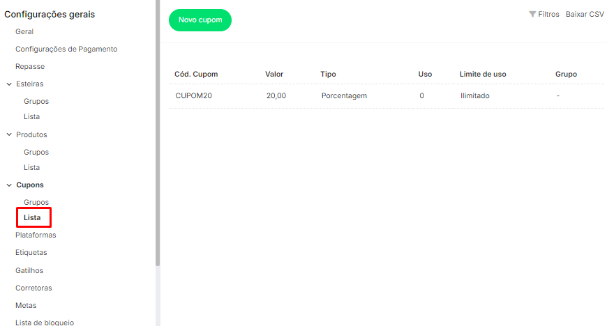Open the Corretoras page
The width and height of the screenshot is (607, 326).
click(x=33, y=288)
